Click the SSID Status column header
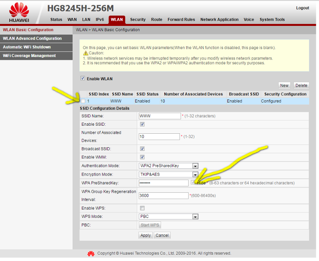 (148, 94)
